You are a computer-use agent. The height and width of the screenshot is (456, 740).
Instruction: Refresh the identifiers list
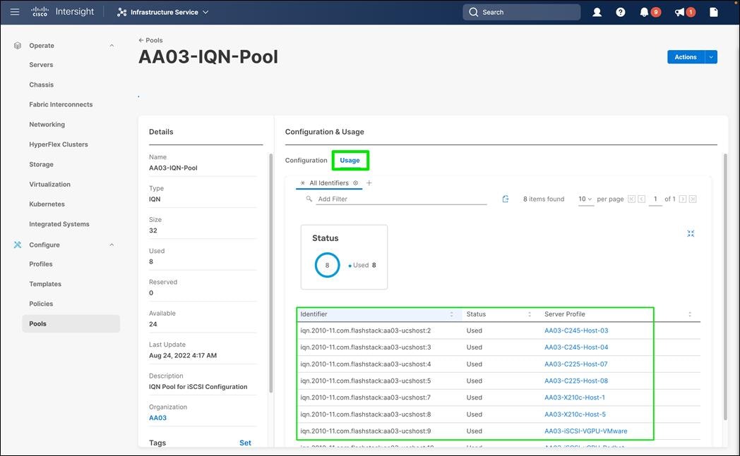click(506, 199)
